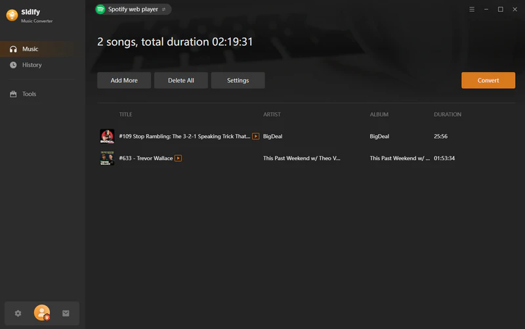Click the green Spotify logo icon
Image resolution: width=525 pixels, height=329 pixels.
pyautogui.click(x=100, y=9)
